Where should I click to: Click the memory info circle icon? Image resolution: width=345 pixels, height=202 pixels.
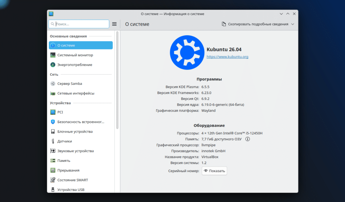248,139
